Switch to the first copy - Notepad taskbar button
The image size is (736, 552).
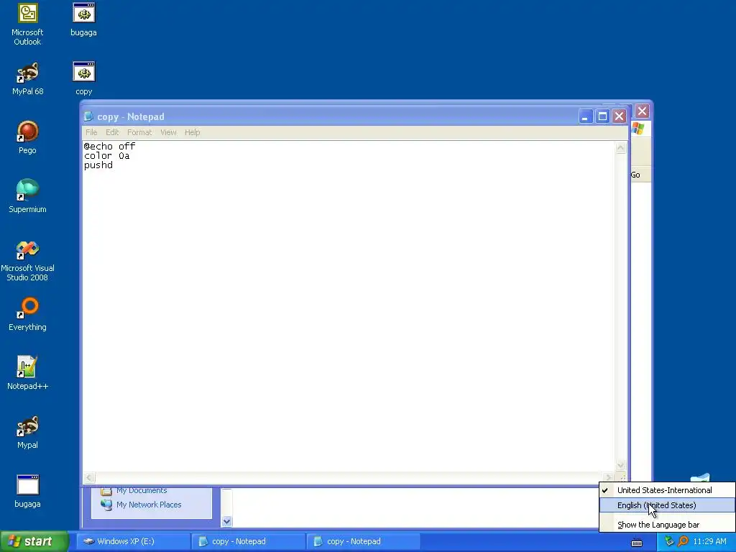248,541
